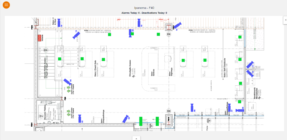Click camera 15 at the top
This screenshot has height=140, width=287.
[139, 23]
